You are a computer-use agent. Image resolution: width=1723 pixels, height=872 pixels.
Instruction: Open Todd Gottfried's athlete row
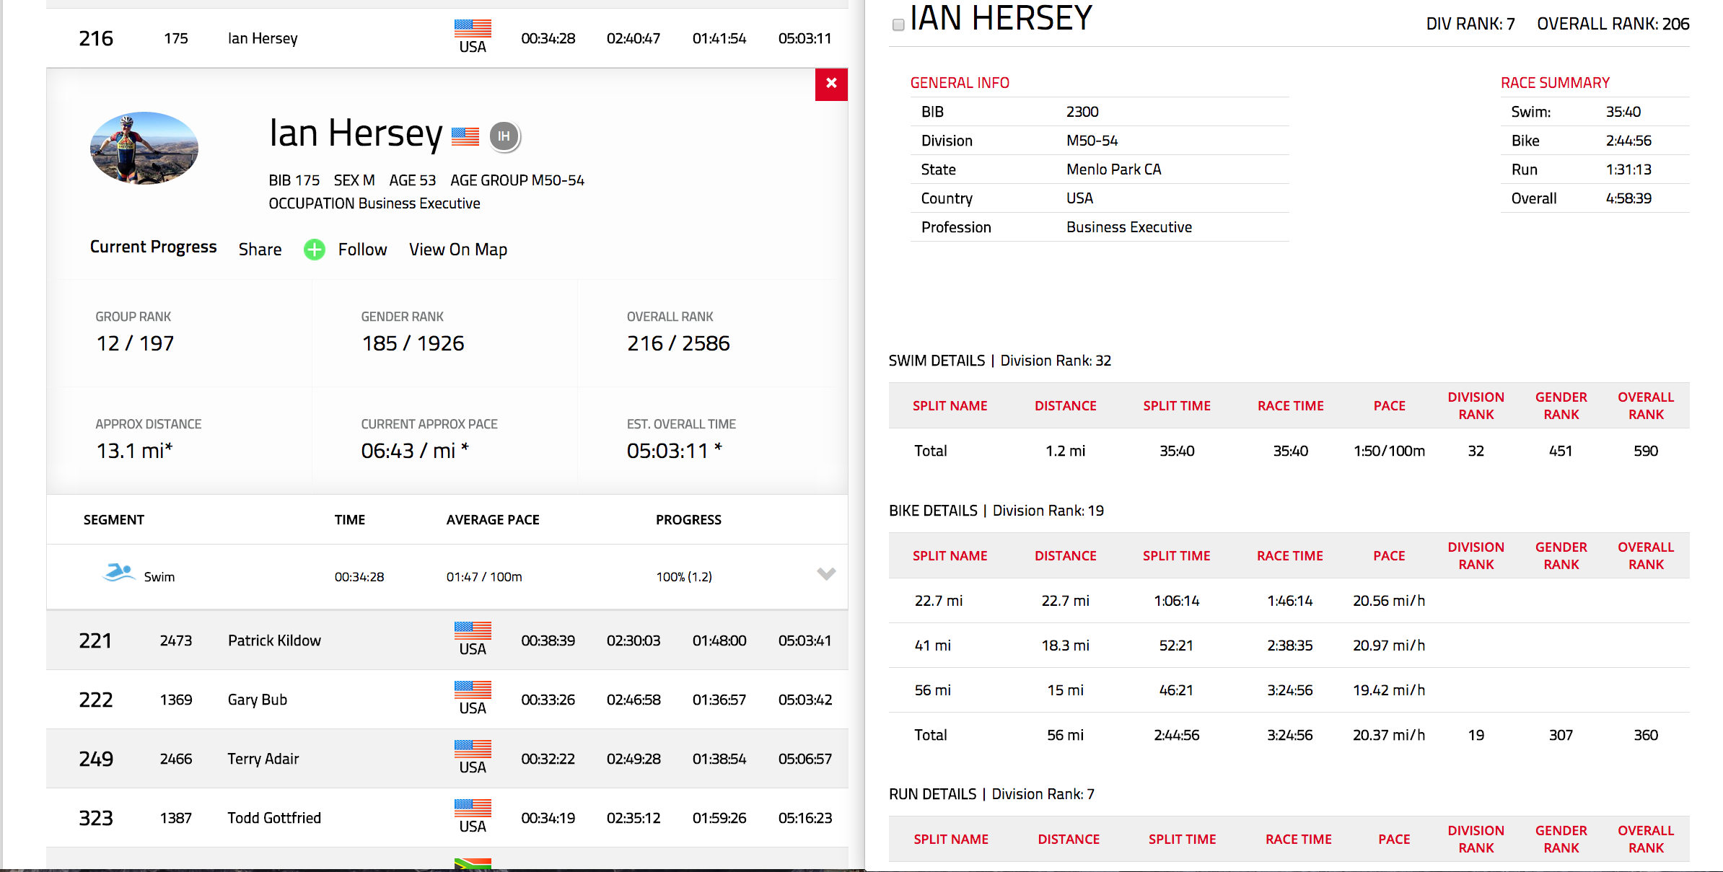[x=274, y=818]
